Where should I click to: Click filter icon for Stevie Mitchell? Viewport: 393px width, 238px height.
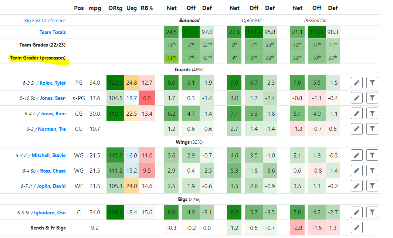(x=372, y=155)
